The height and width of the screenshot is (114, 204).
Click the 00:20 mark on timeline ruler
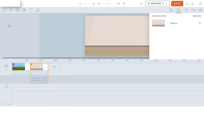[156, 60]
